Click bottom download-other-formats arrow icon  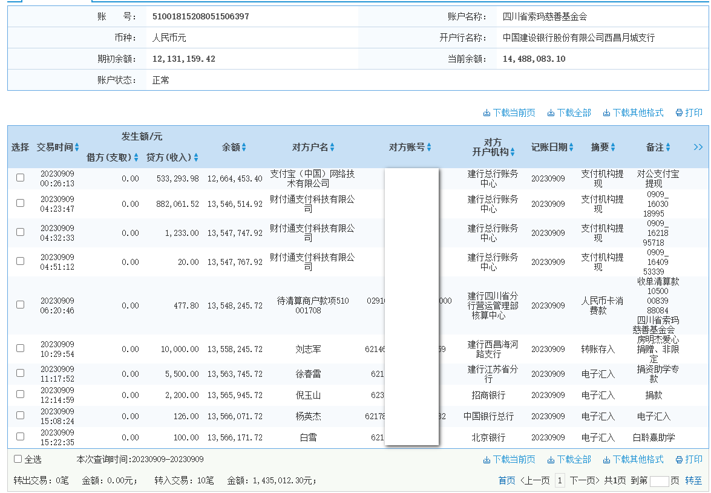[x=606, y=460]
